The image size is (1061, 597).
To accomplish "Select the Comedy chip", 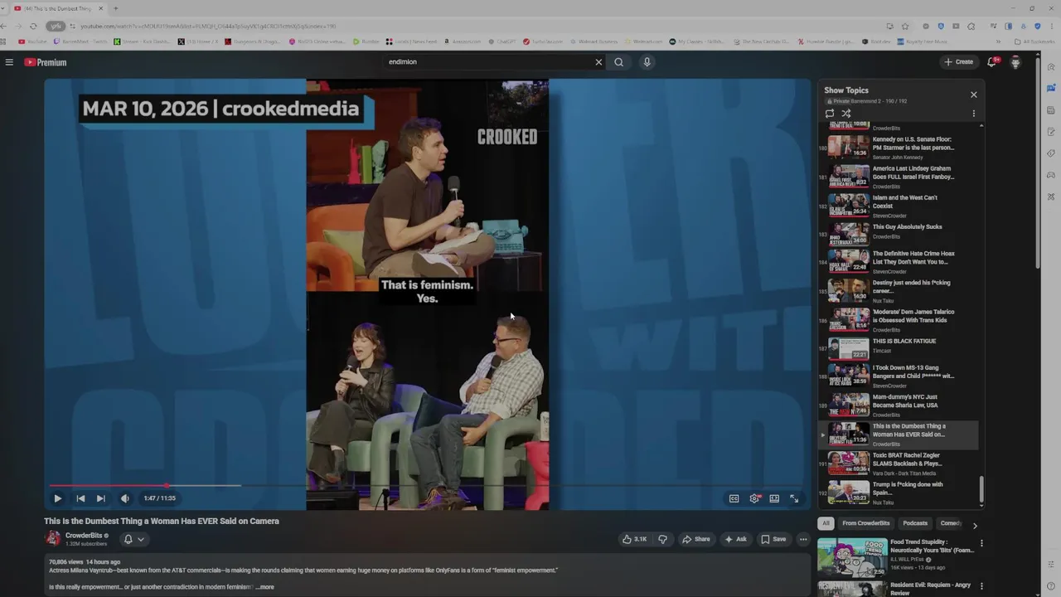I will click(951, 523).
